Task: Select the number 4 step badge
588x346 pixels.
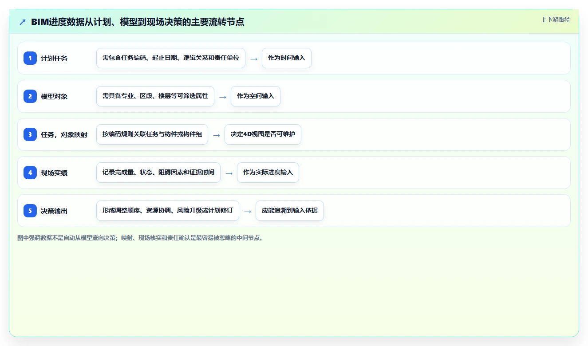Action: pyautogui.click(x=30, y=172)
